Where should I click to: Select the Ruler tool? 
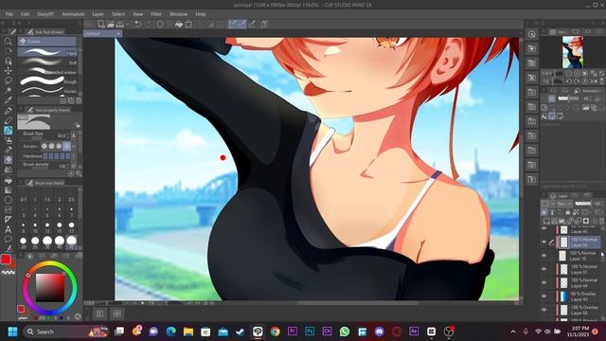(8, 220)
